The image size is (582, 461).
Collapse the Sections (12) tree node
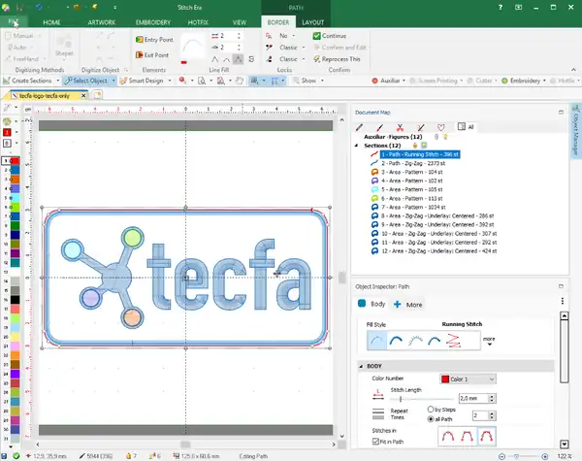tap(357, 146)
